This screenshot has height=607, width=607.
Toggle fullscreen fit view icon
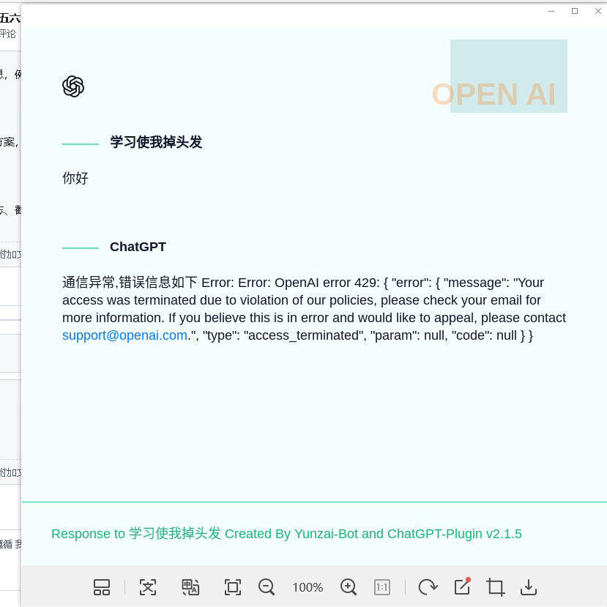click(x=233, y=587)
